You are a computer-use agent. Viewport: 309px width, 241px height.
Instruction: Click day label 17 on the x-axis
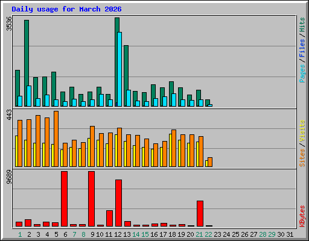163,234
